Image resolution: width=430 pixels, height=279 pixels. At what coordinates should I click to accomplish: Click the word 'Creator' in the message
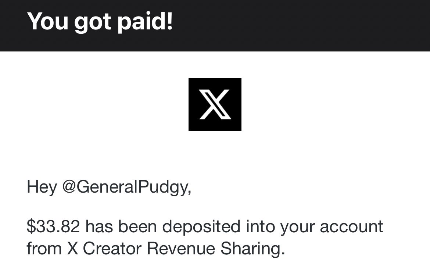[112, 248]
